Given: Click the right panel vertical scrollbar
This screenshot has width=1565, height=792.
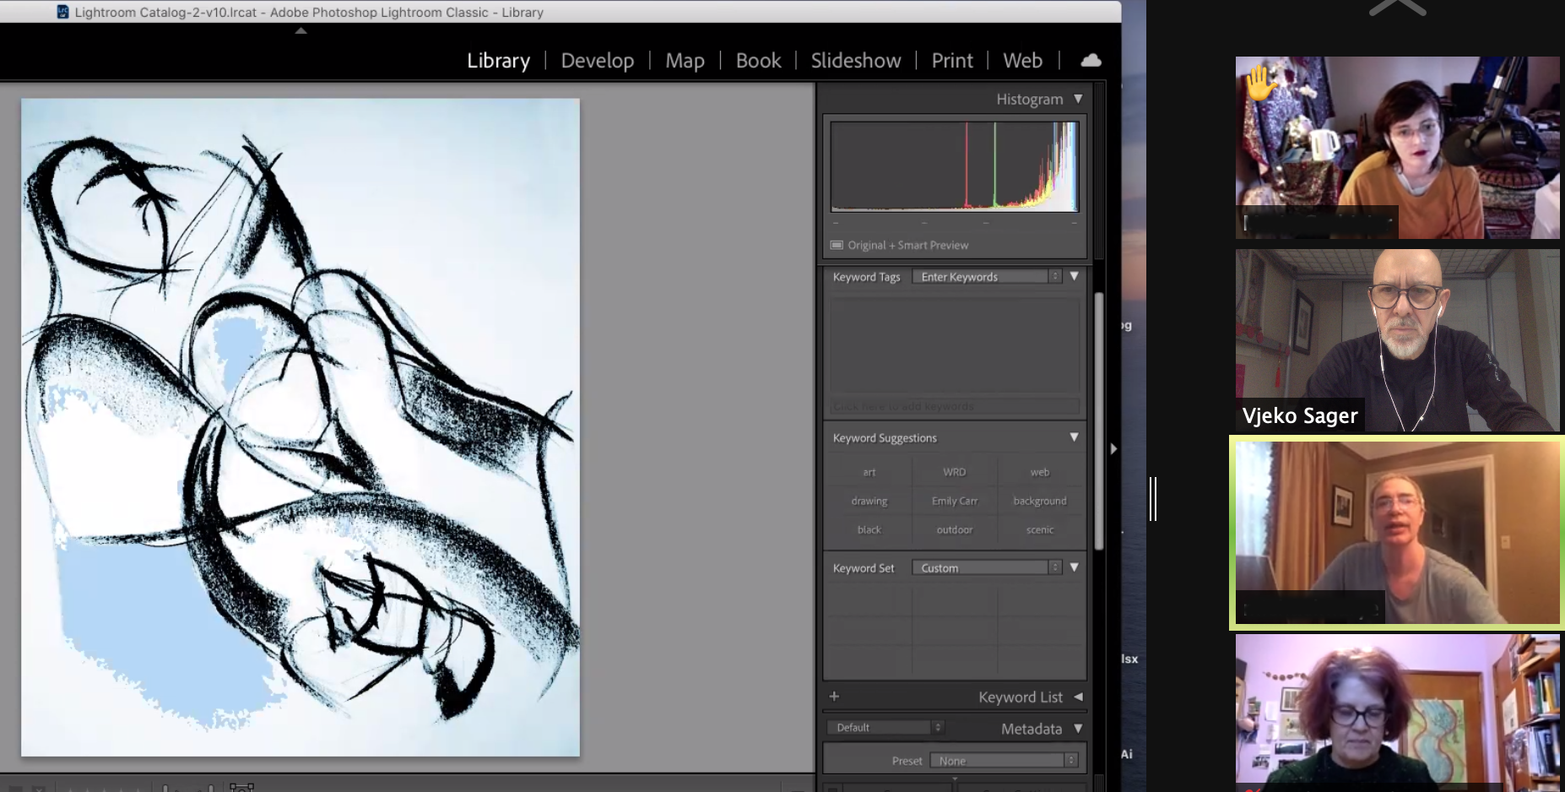Looking at the screenshot, I should 1099,422.
